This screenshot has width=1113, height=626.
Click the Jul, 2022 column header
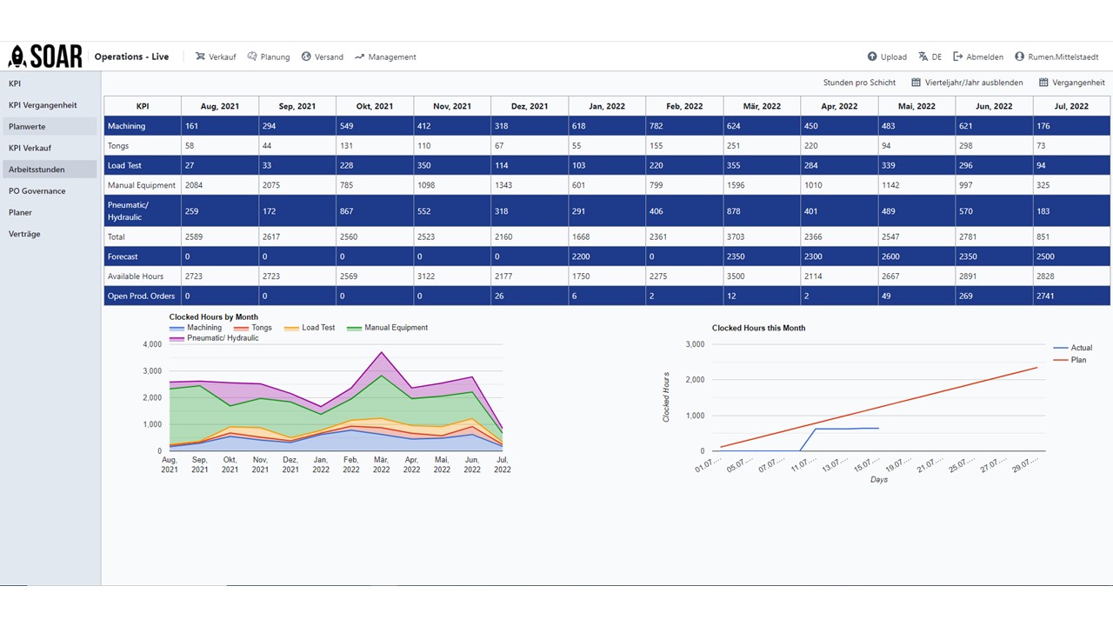[1071, 106]
